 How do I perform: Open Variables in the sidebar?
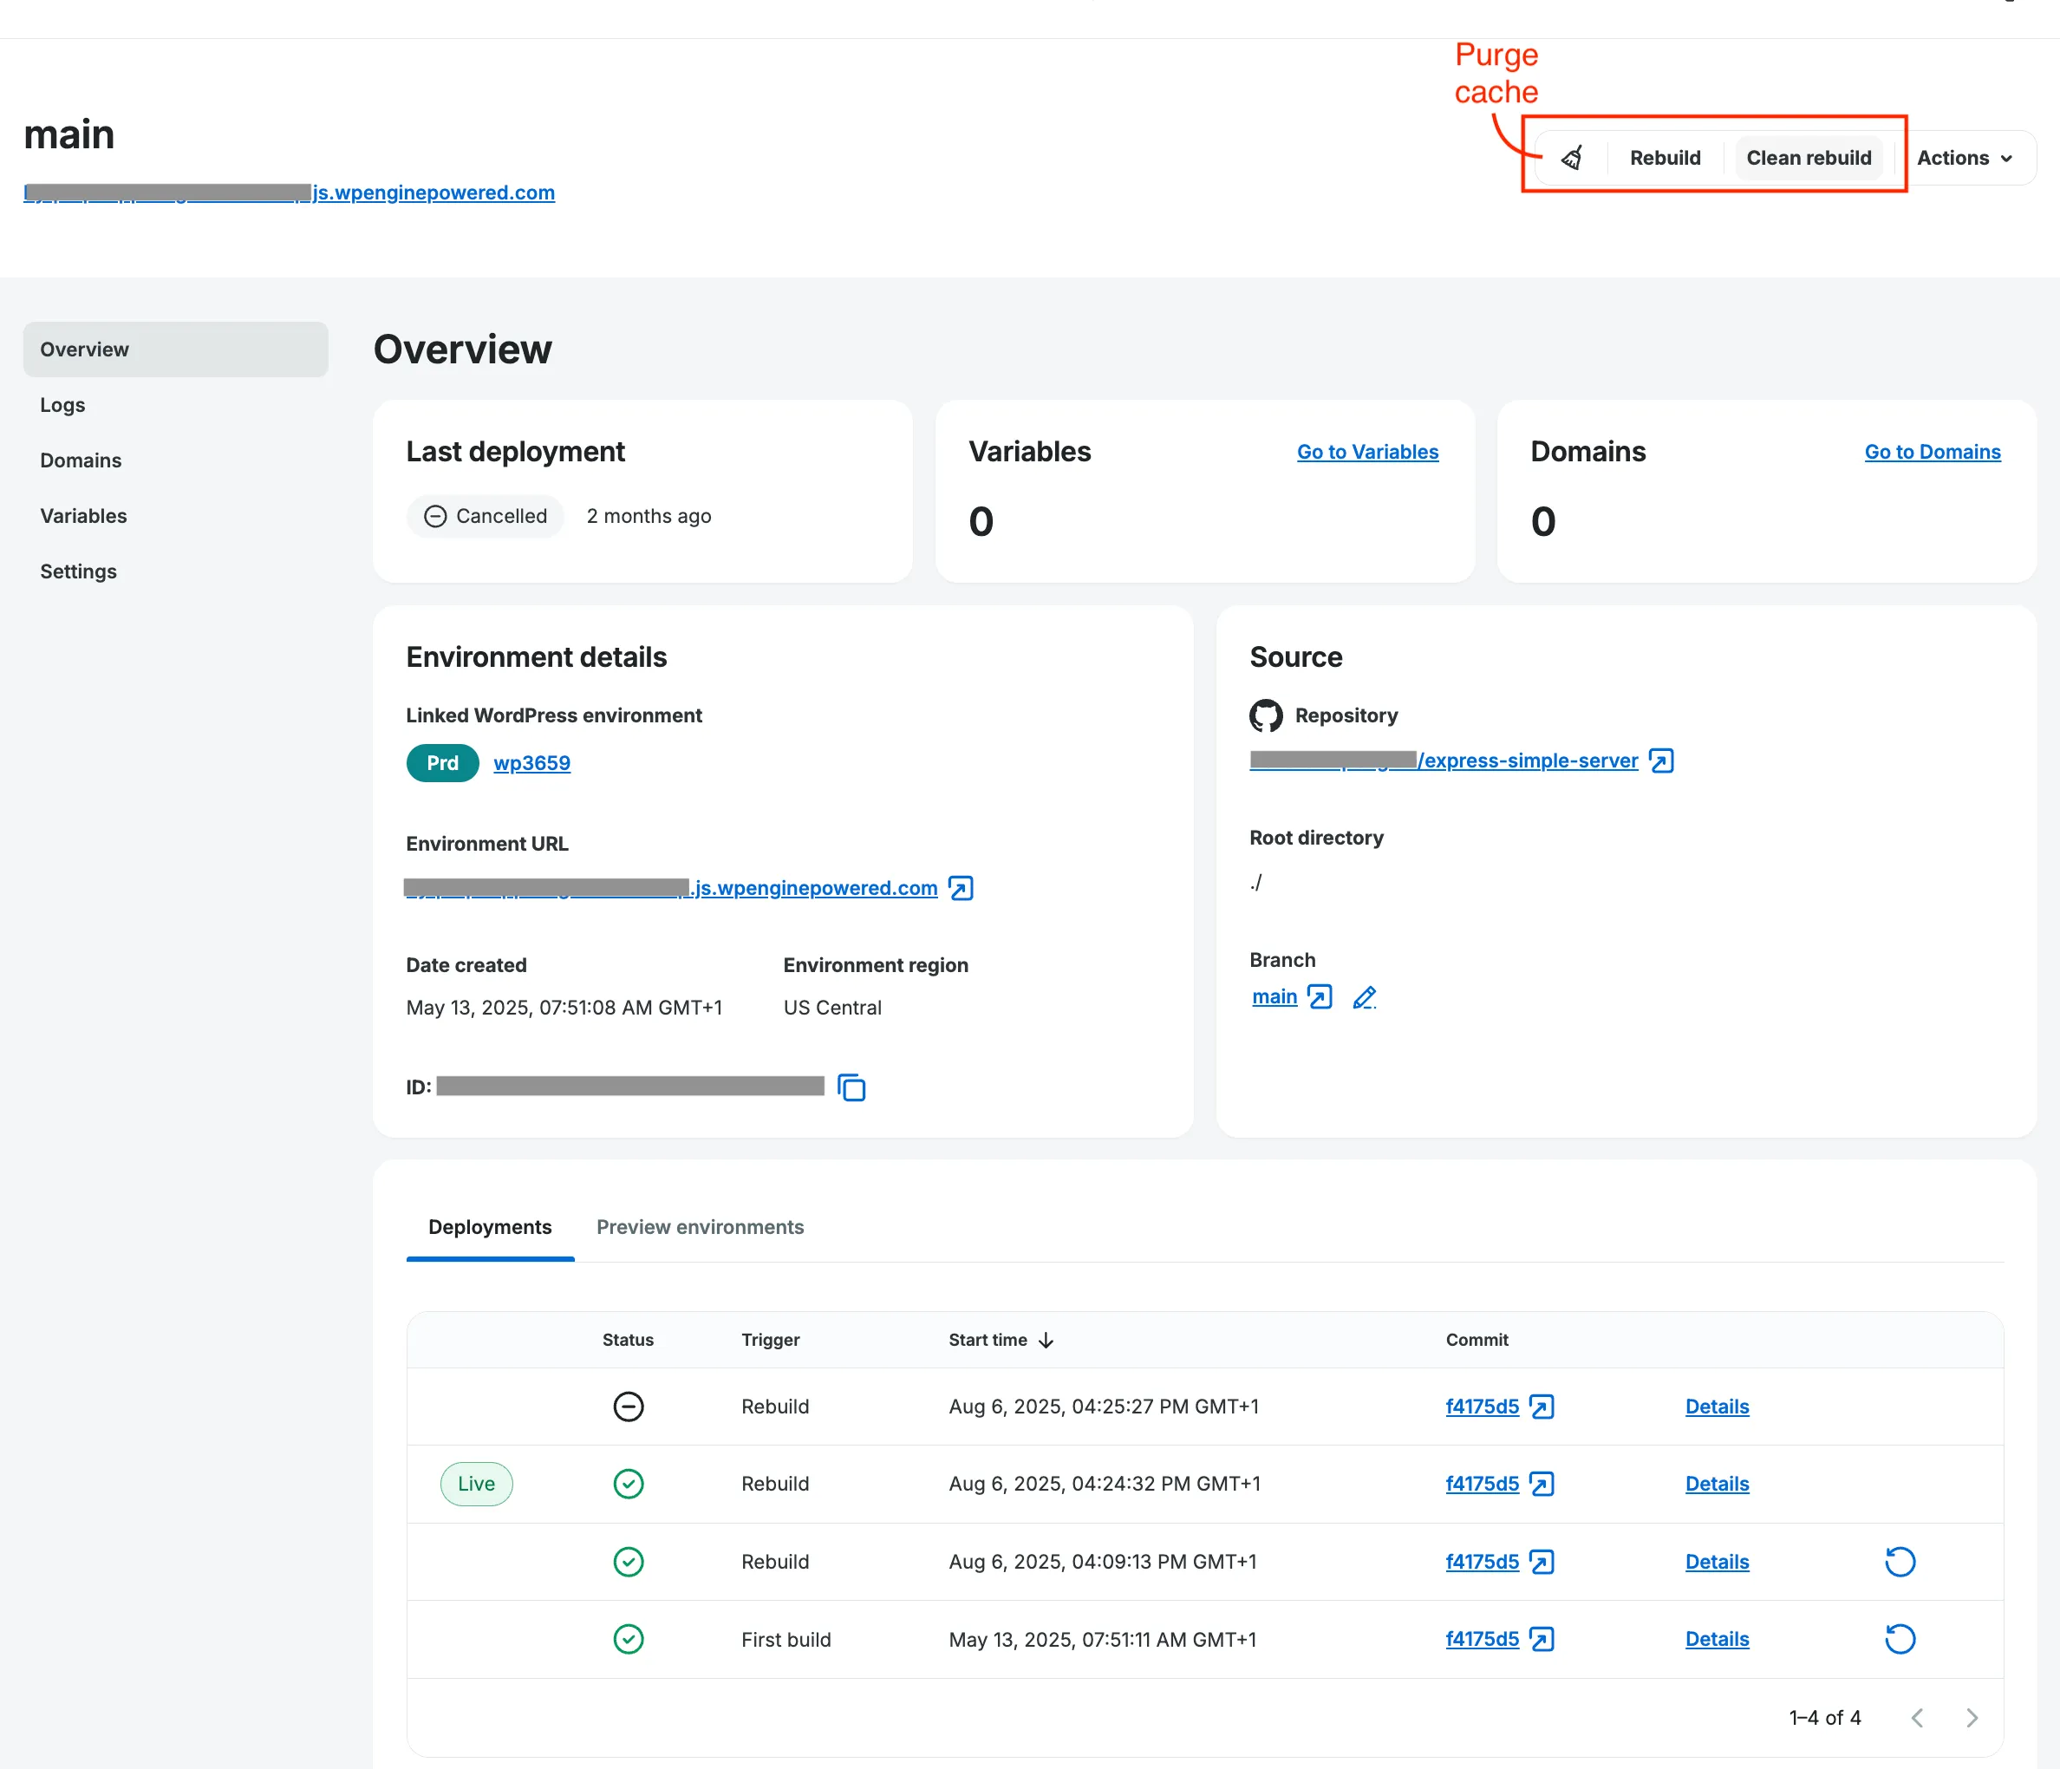pyautogui.click(x=83, y=516)
